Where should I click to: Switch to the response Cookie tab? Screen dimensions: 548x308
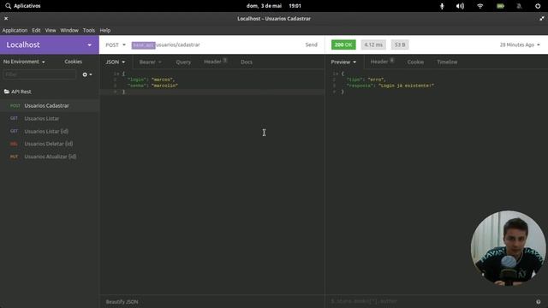click(x=415, y=62)
